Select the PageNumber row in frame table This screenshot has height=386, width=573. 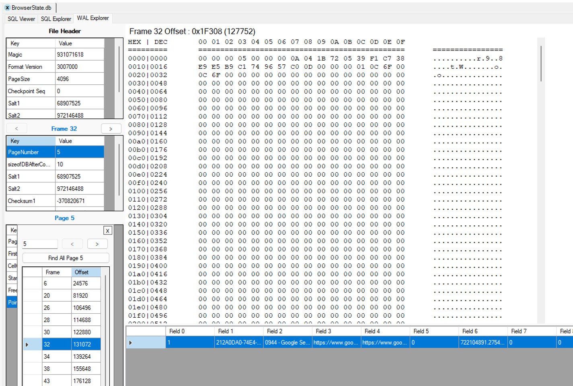(31, 152)
